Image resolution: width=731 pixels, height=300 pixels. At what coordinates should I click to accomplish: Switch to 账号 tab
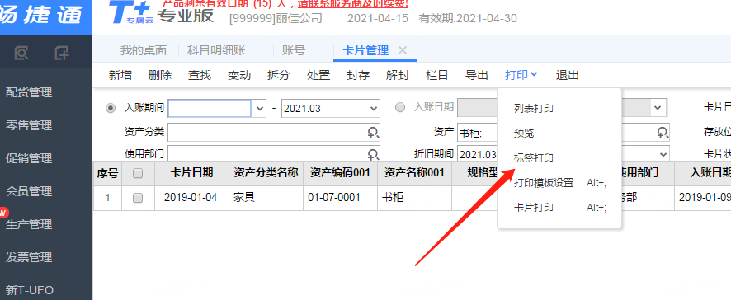294,50
